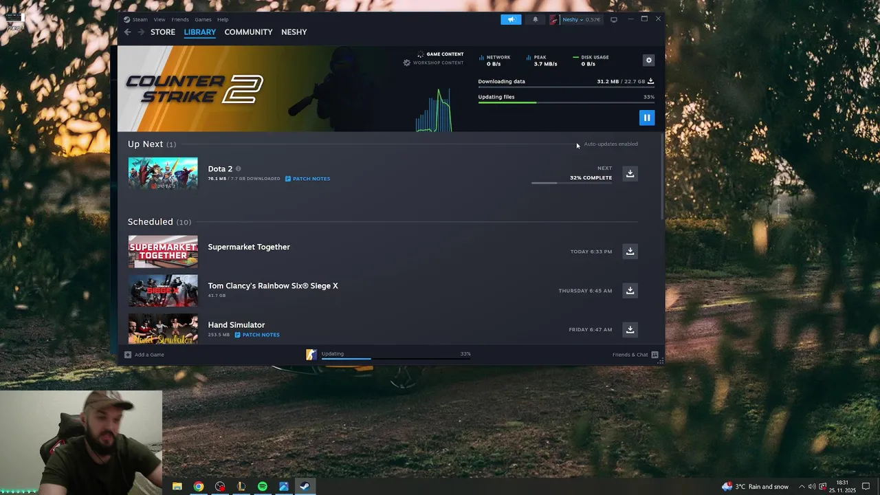This screenshot has width=880, height=495.
Task: Pause the Counter-Strike 2 download
Action: (646, 118)
